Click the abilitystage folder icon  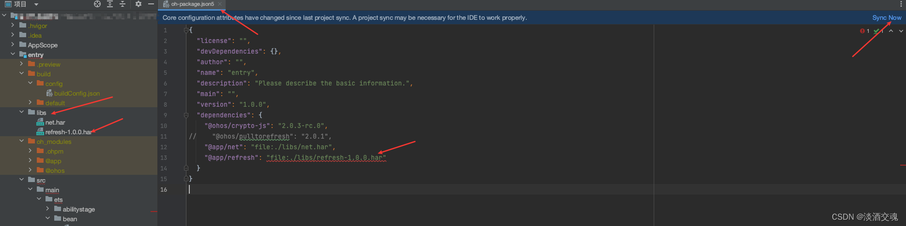pos(58,209)
